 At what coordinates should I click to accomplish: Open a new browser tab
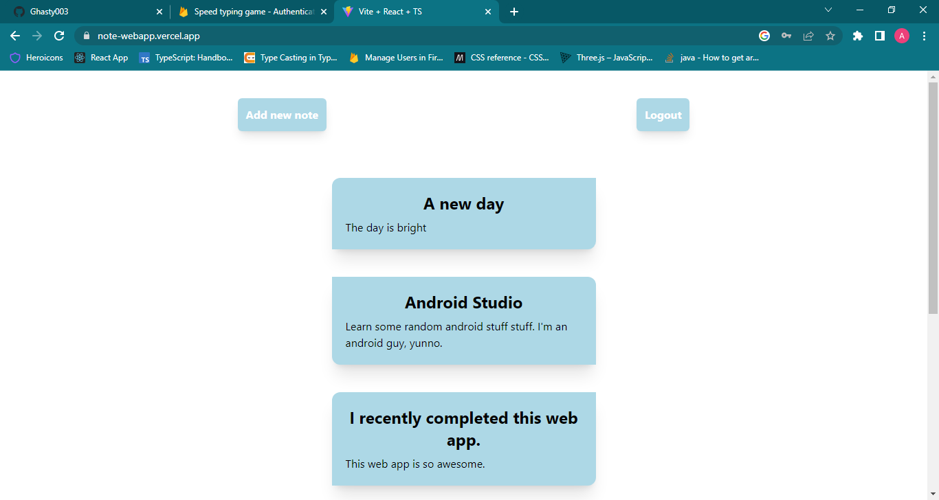(514, 12)
